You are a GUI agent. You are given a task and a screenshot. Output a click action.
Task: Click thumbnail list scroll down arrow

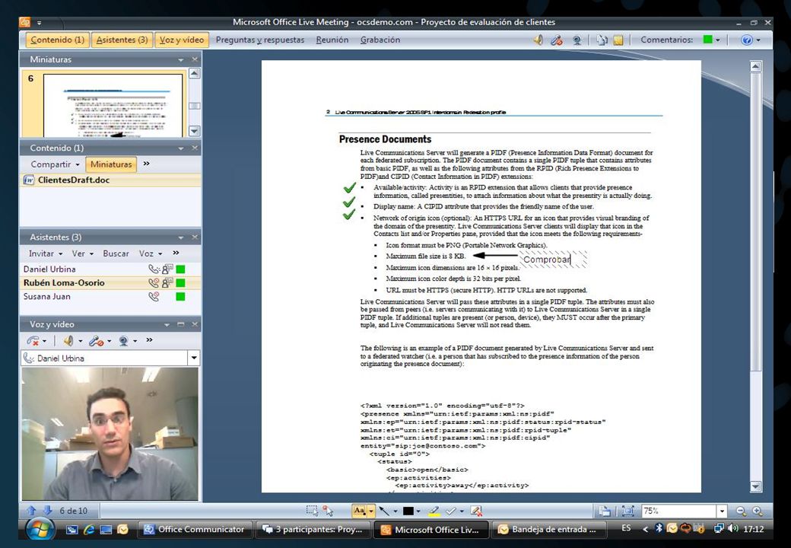click(194, 131)
